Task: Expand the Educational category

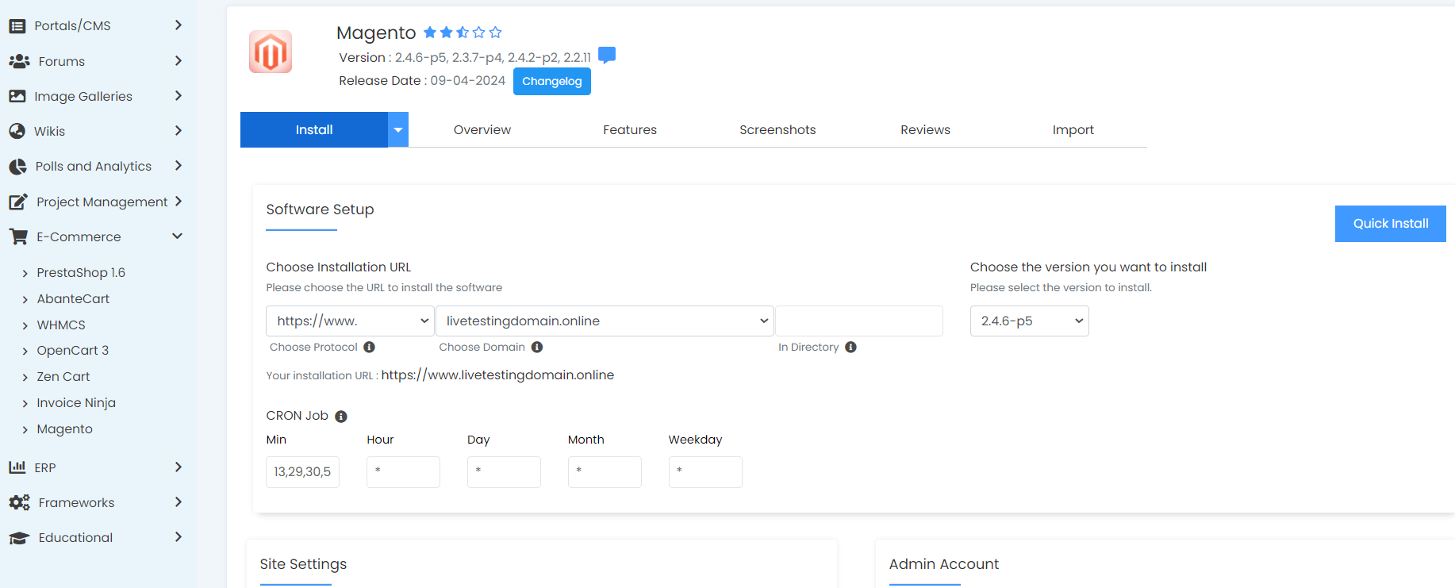Action: [x=179, y=536]
